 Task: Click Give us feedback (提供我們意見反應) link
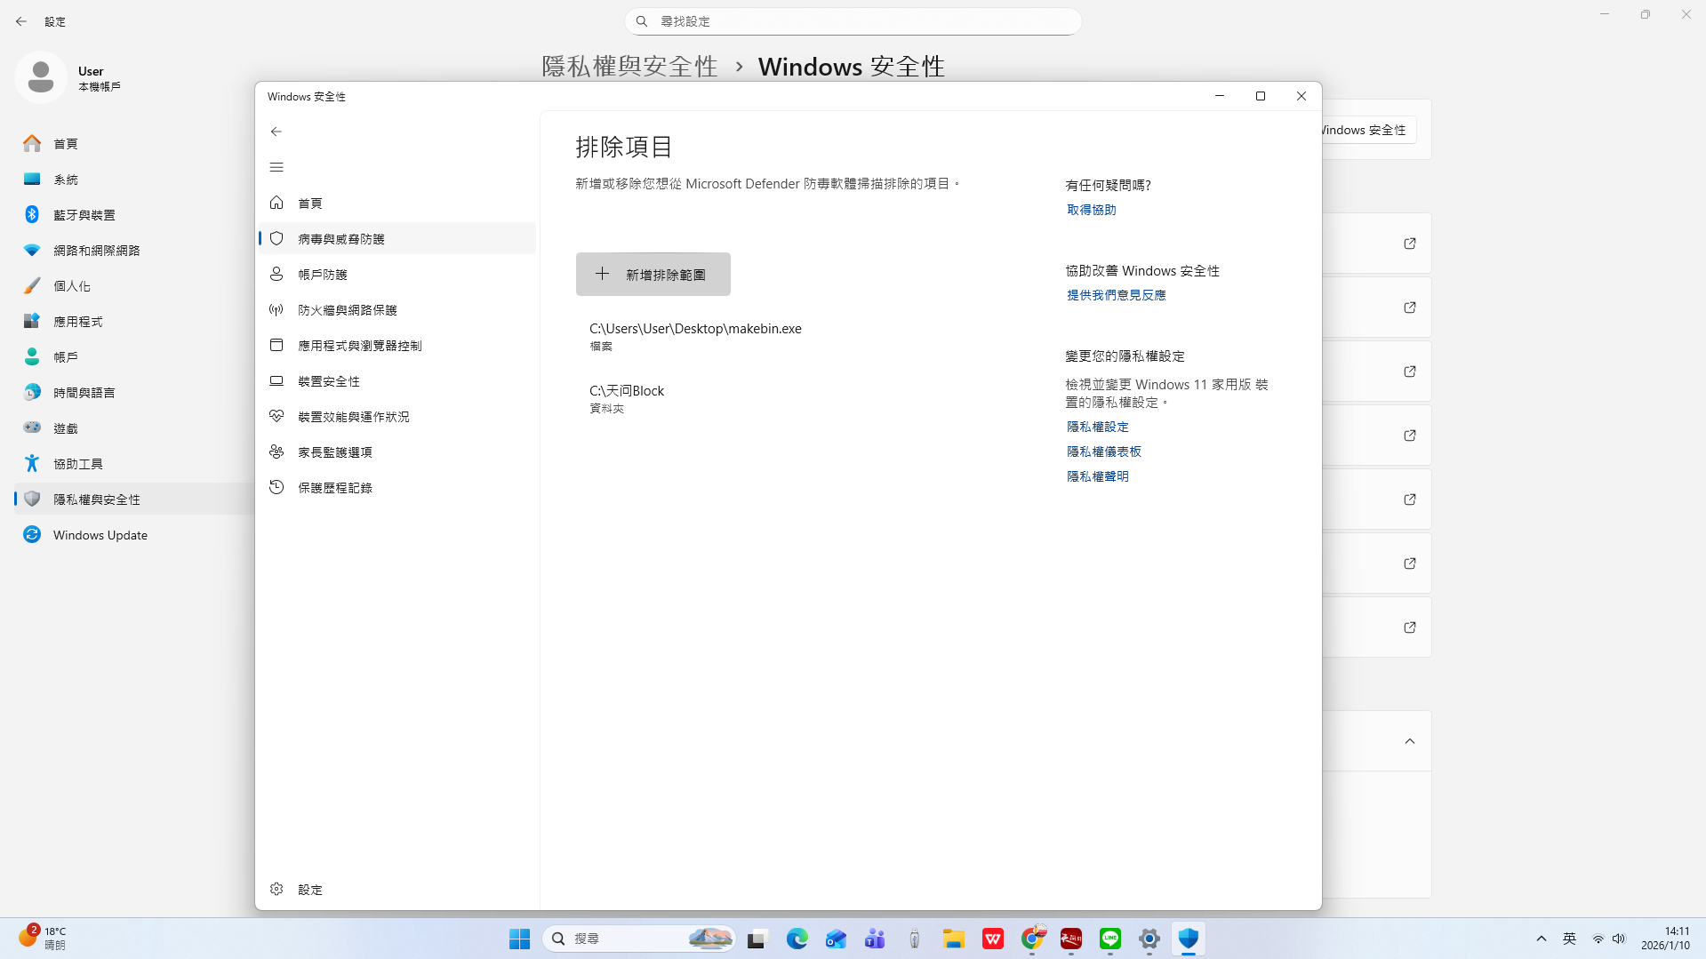pos(1116,295)
